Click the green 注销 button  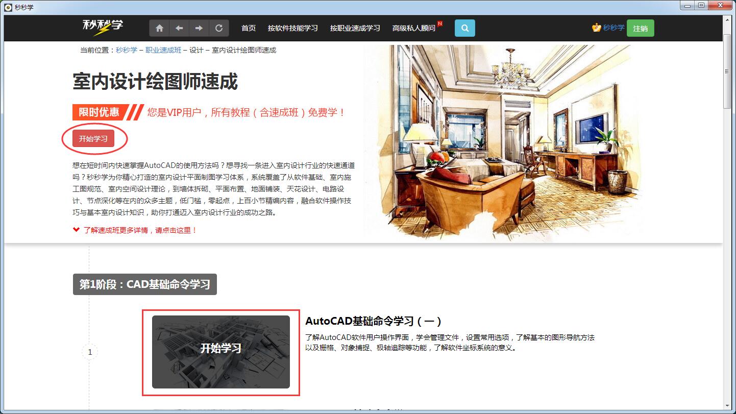[x=640, y=28]
